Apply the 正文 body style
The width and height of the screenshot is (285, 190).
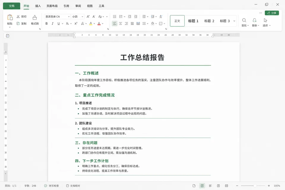pyautogui.click(x=177, y=21)
